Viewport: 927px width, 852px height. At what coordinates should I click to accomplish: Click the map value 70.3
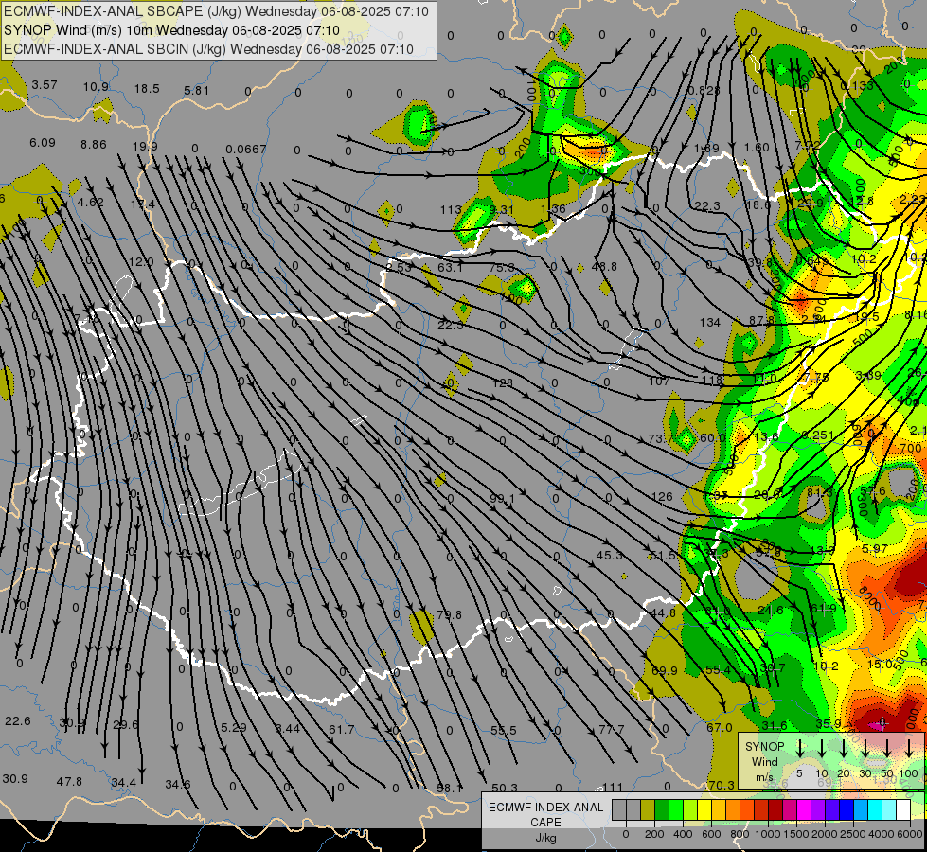pyautogui.click(x=721, y=785)
